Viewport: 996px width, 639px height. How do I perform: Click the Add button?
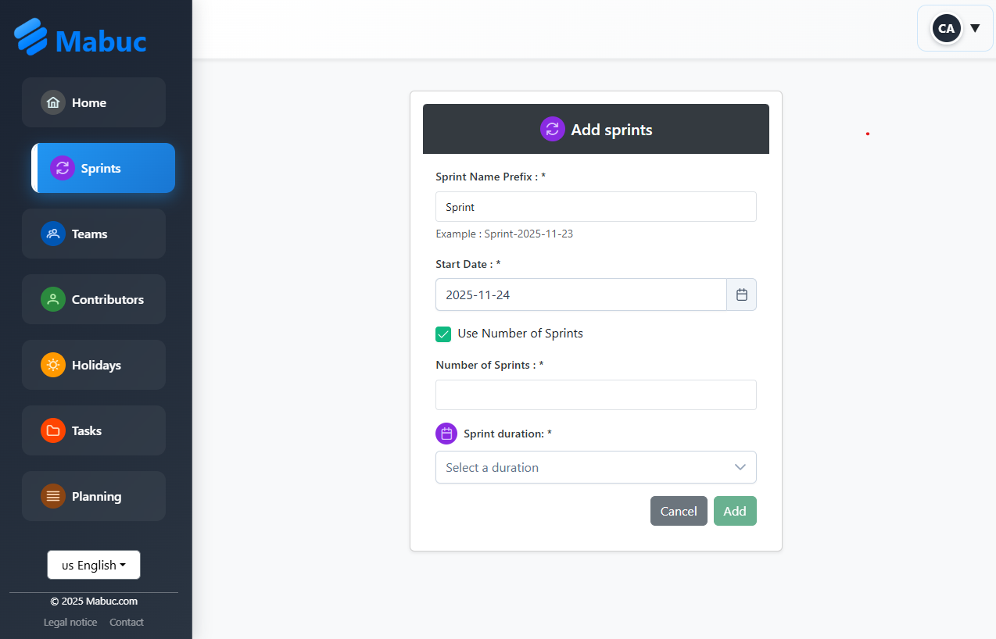pos(735,511)
